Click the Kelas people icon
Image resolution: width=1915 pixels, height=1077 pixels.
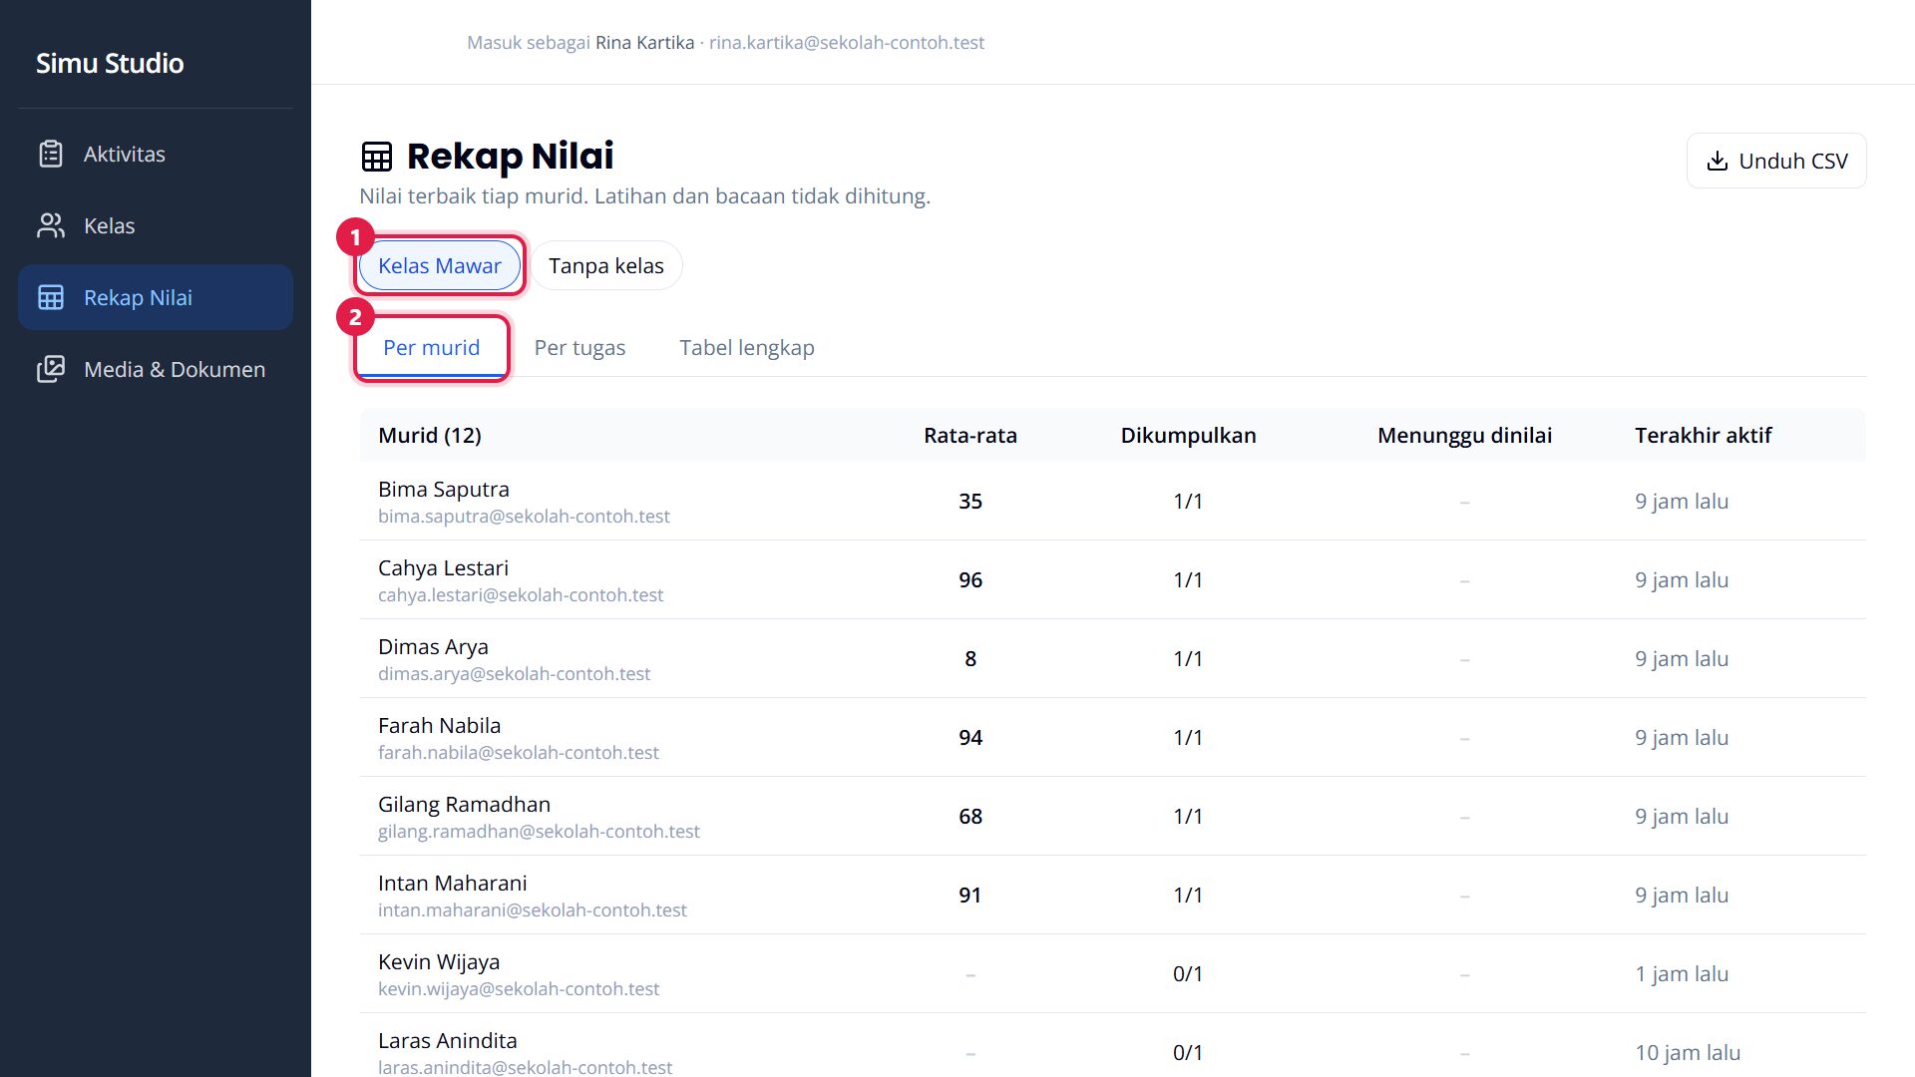point(51,225)
